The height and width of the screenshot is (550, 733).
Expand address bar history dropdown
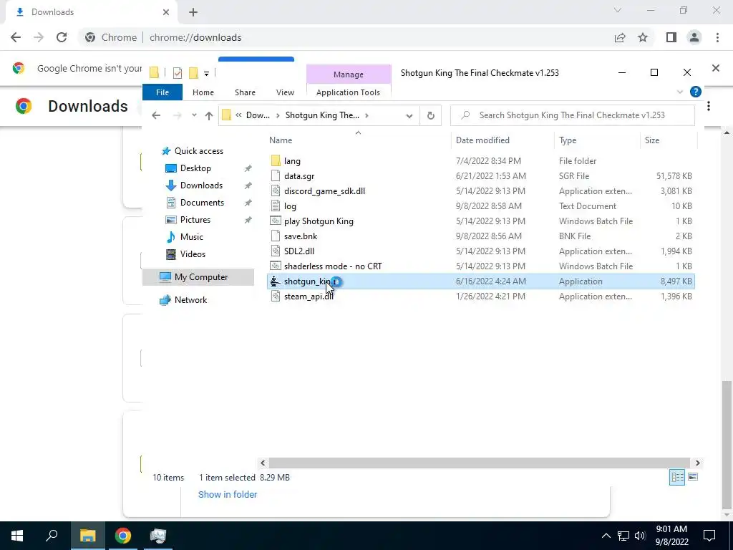coord(409,115)
